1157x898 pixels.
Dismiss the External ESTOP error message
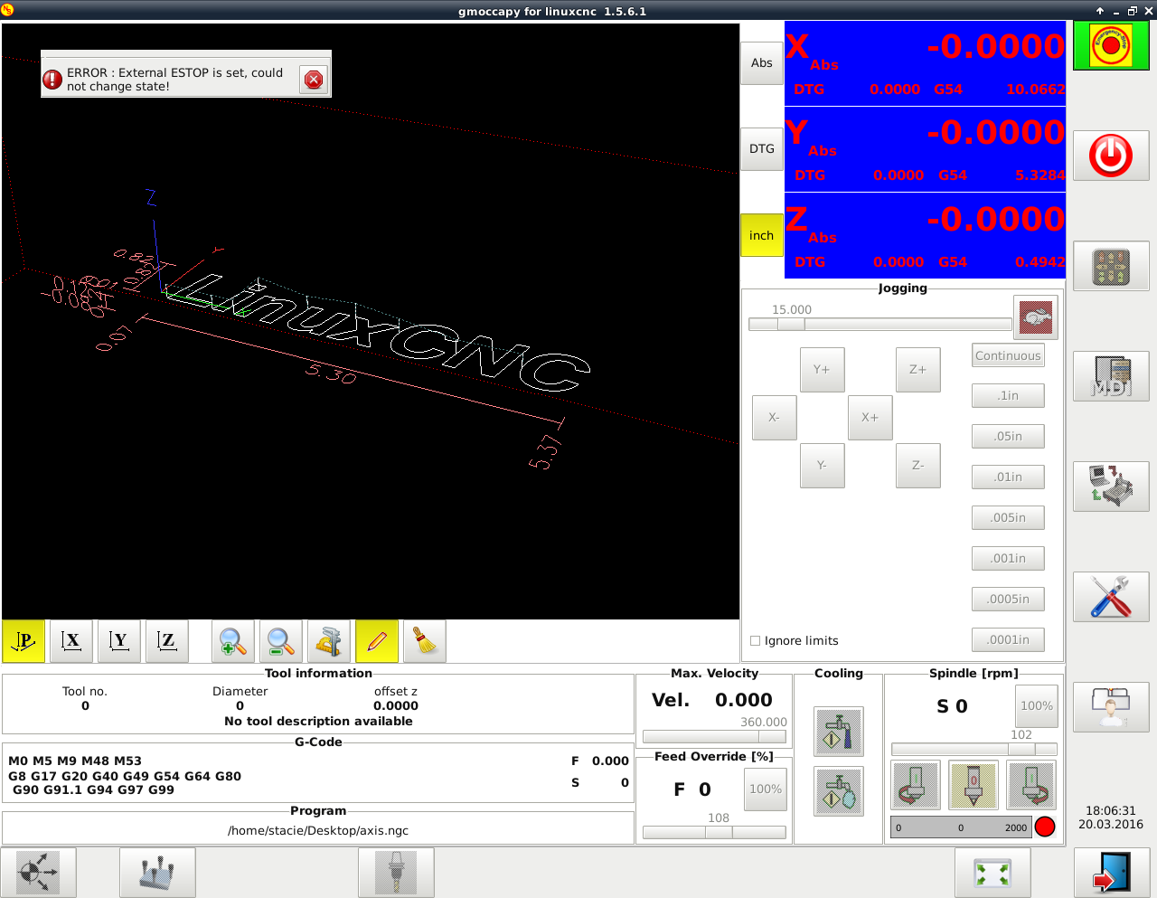[x=314, y=80]
